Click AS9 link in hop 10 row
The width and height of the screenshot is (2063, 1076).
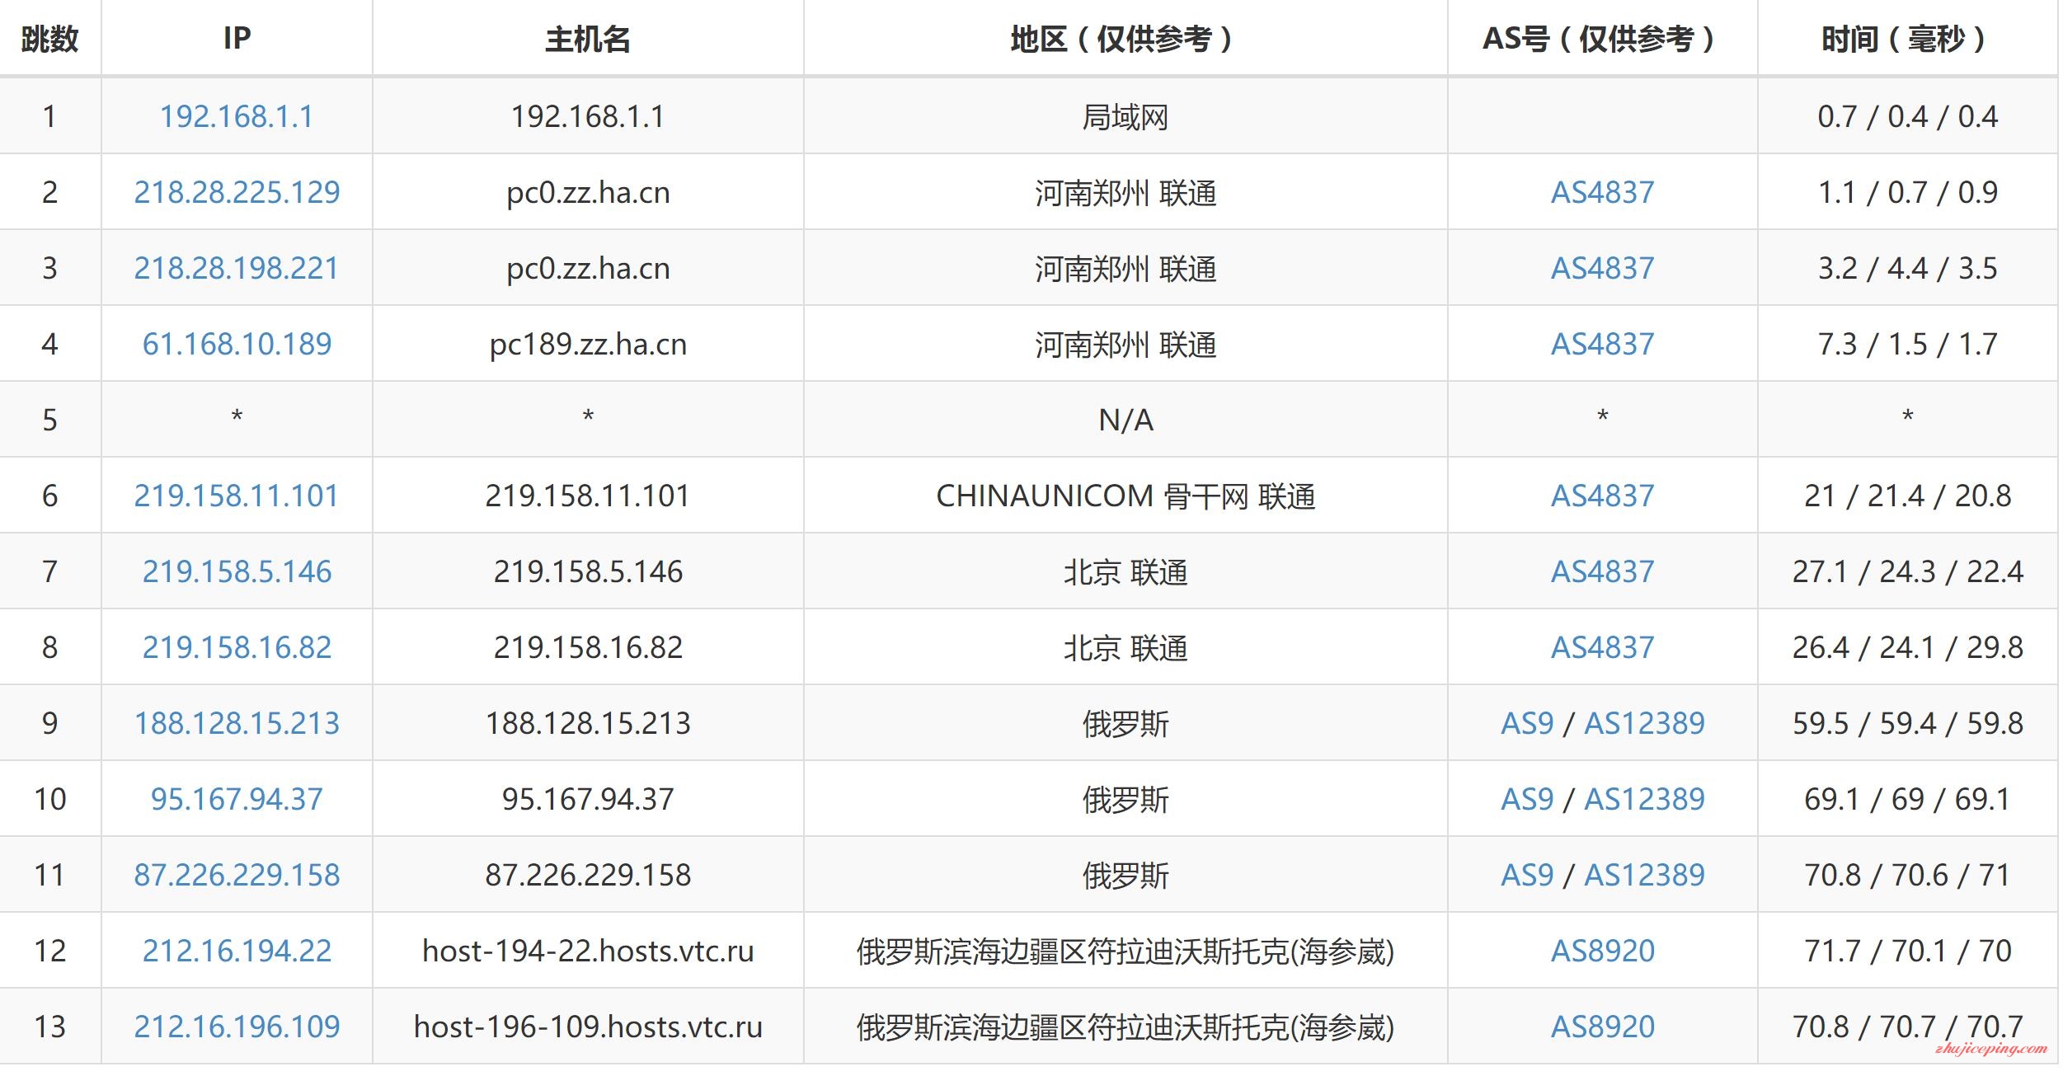click(1527, 799)
